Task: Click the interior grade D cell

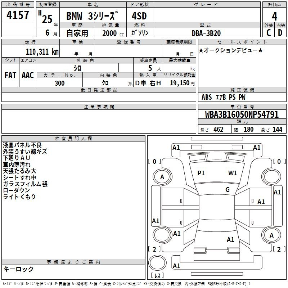Action: coord(280,33)
